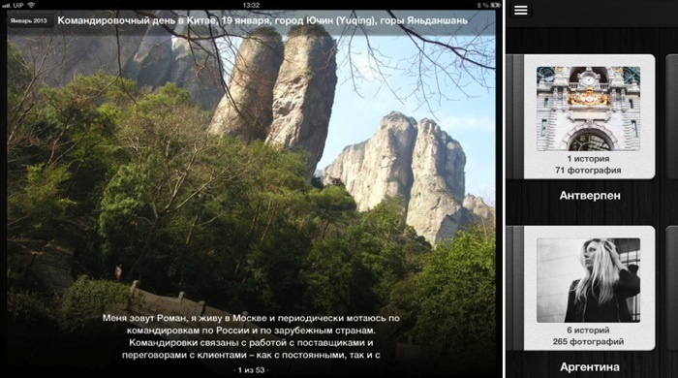Open the Аргентина album photo
This screenshot has width=678, height=378.
tap(588, 280)
